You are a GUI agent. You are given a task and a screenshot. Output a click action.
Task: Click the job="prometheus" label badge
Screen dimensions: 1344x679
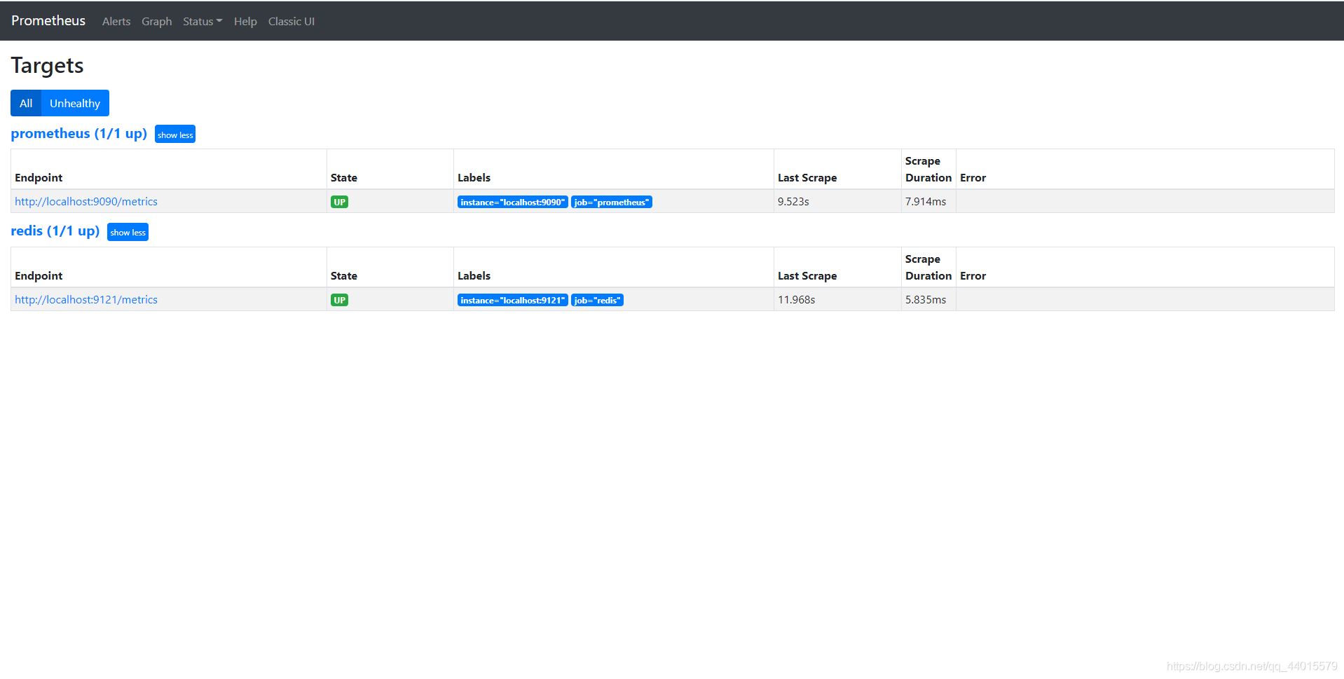(x=612, y=202)
